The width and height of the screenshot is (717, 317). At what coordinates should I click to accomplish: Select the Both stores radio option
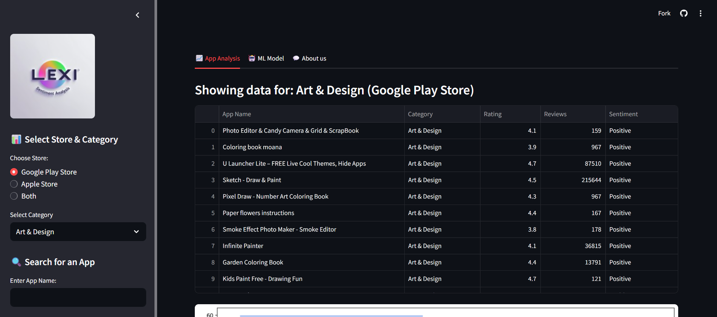[x=14, y=196]
